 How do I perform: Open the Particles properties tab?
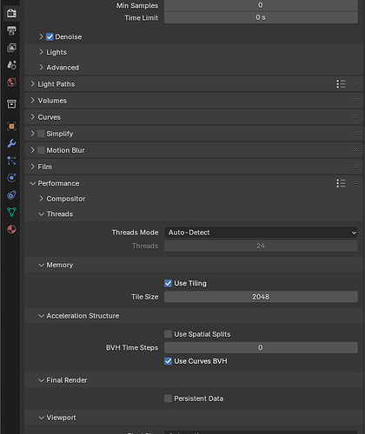click(11, 161)
